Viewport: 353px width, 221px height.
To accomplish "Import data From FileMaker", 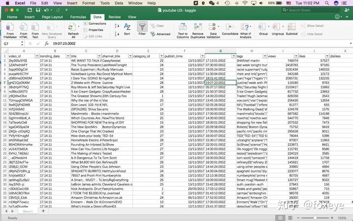I will [10, 30].
